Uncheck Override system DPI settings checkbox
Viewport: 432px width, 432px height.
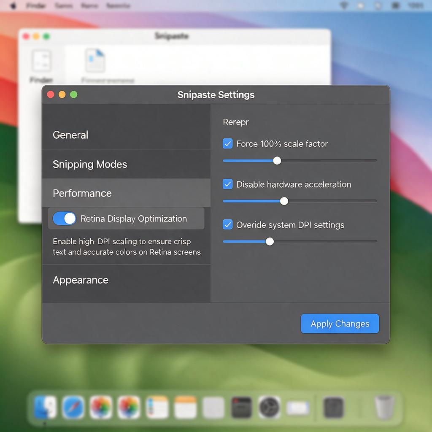point(227,224)
